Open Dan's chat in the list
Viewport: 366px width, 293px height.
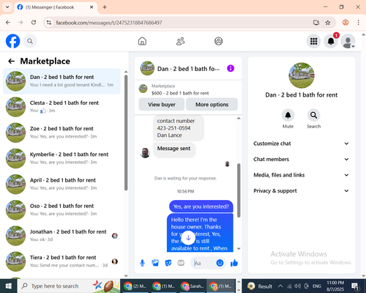click(x=61, y=81)
